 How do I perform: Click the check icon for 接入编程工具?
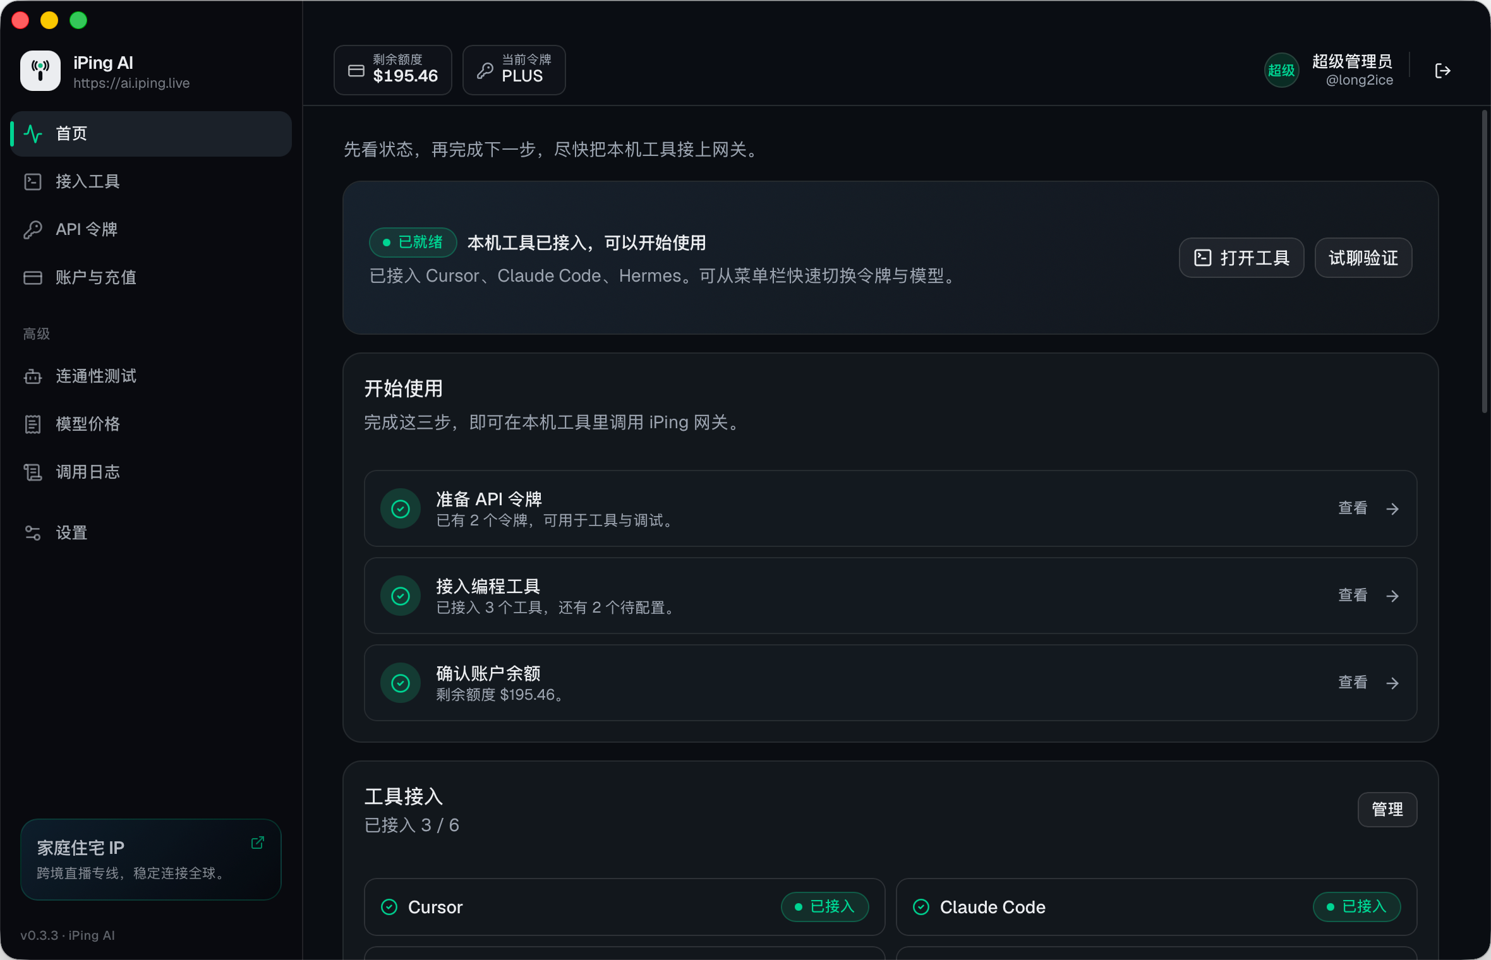pyautogui.click(x=401, y=596)
